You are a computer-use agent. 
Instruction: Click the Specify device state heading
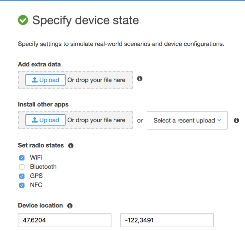(86, 21)
